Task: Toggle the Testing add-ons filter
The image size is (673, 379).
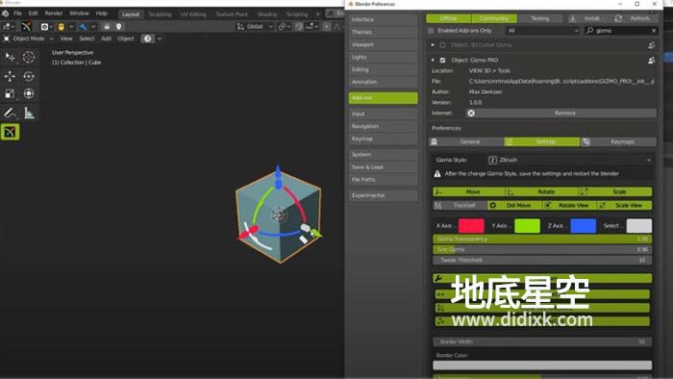Action: (539, 18)
